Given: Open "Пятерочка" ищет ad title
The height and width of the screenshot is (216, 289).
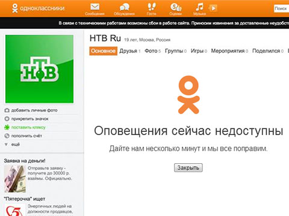Looking at the screenshot, I should coord(25,199).
